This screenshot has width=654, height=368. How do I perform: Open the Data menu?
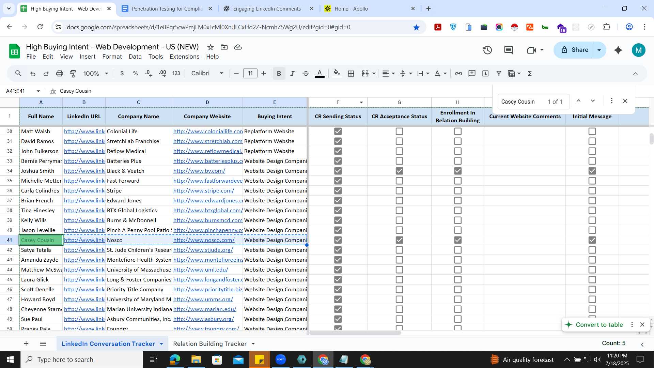135,57
